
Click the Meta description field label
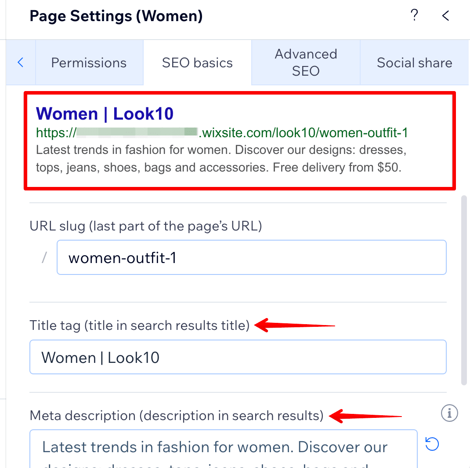176,416
